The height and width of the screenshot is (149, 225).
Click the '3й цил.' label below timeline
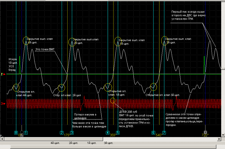point(108,143)
